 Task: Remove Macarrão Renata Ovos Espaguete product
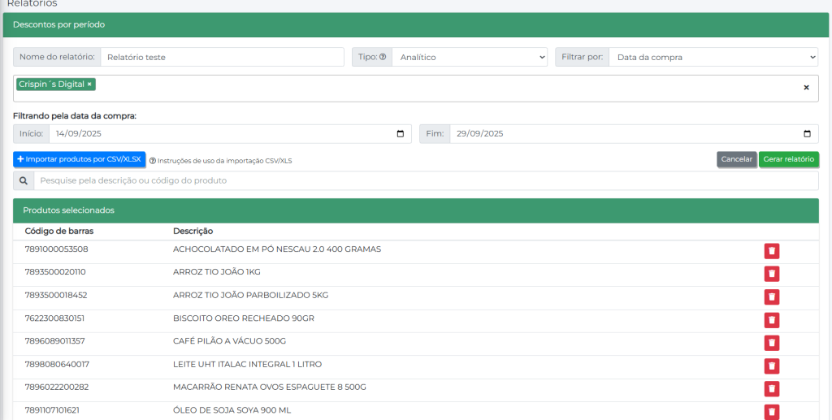click(x=771, y=389)
